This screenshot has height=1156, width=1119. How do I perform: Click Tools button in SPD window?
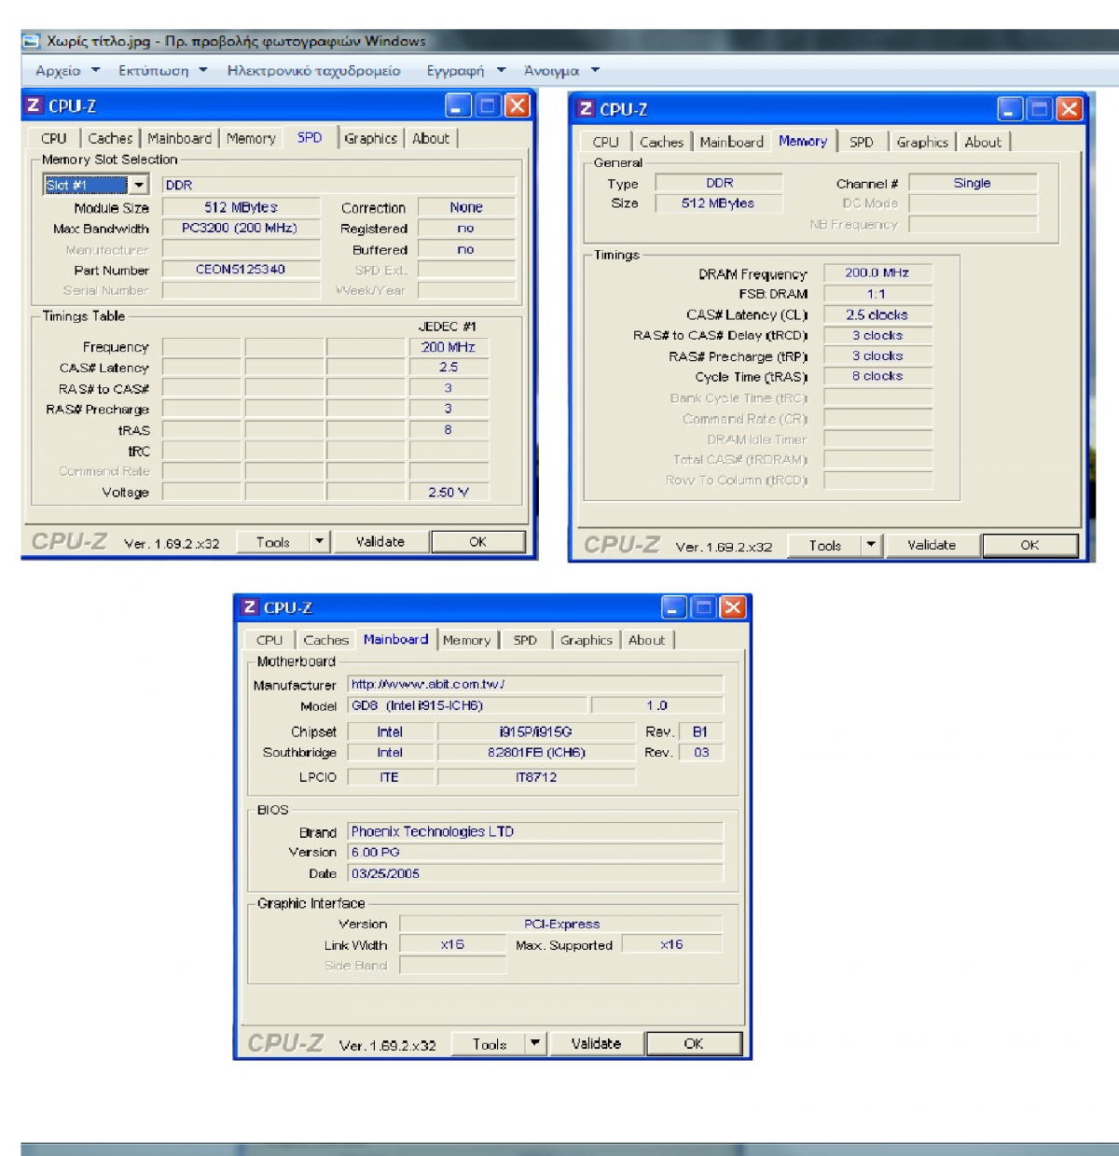[x=272, y=541]
